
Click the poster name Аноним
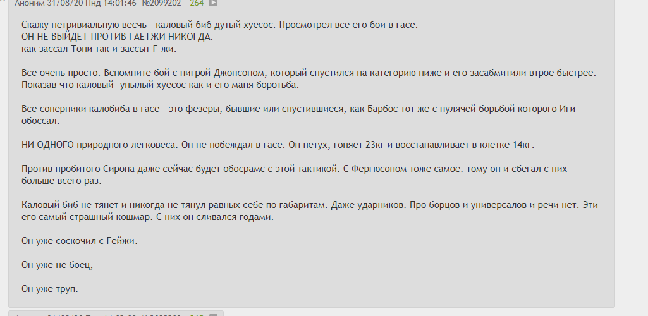click(30, 3)
